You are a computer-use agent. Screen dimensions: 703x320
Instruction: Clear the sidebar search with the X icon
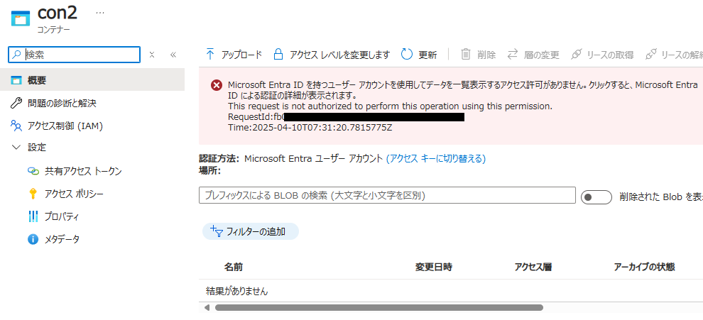click(x=152, y=55)
